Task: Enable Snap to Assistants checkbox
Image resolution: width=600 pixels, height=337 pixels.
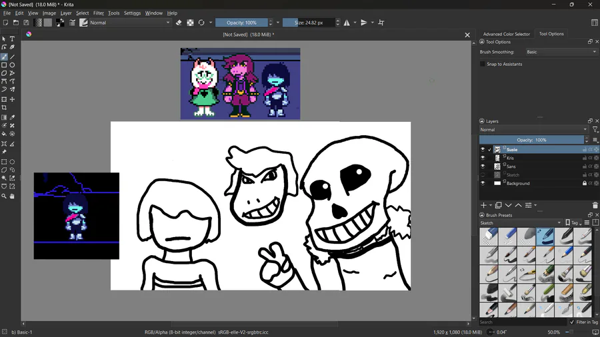Action: (x=483, y=64)
